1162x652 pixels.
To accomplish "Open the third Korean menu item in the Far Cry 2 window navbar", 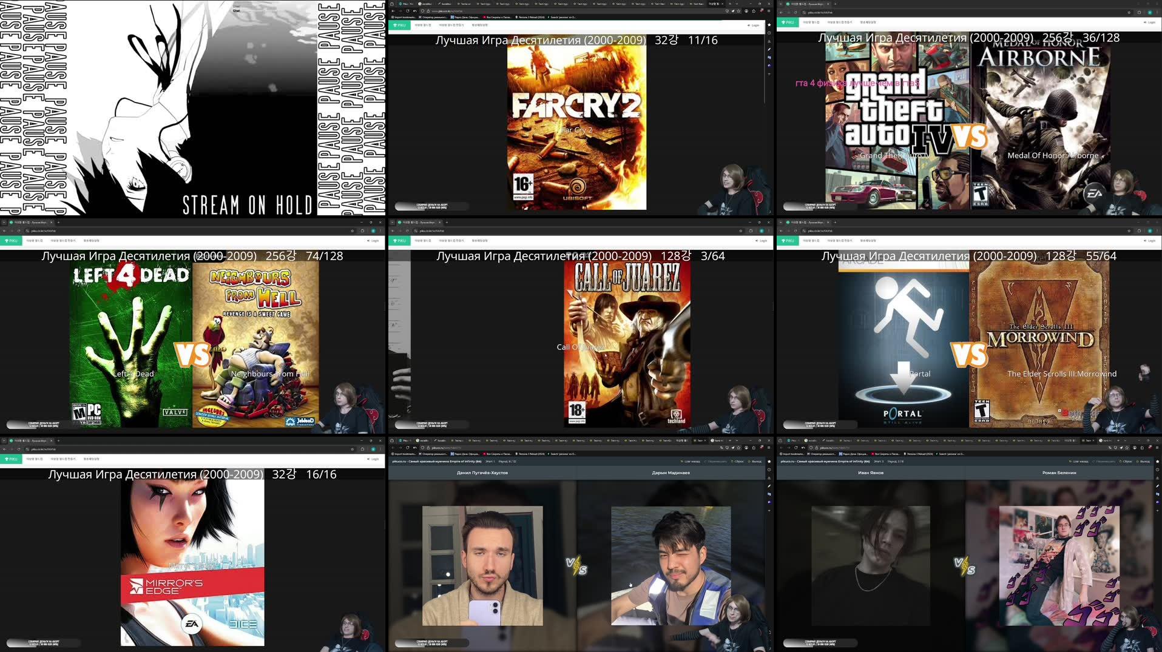I will pyautogui.click(x=479, y=25).
